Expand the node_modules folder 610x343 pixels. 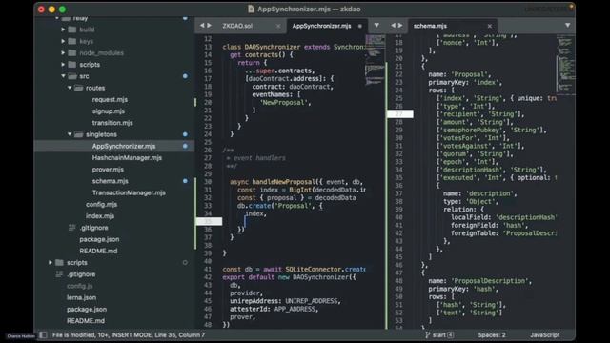pos(63,53)
